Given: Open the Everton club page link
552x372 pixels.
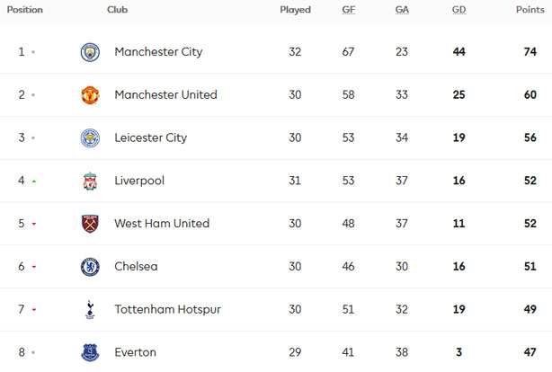Looking at the screenshot, I should click(x=135, y=352).
